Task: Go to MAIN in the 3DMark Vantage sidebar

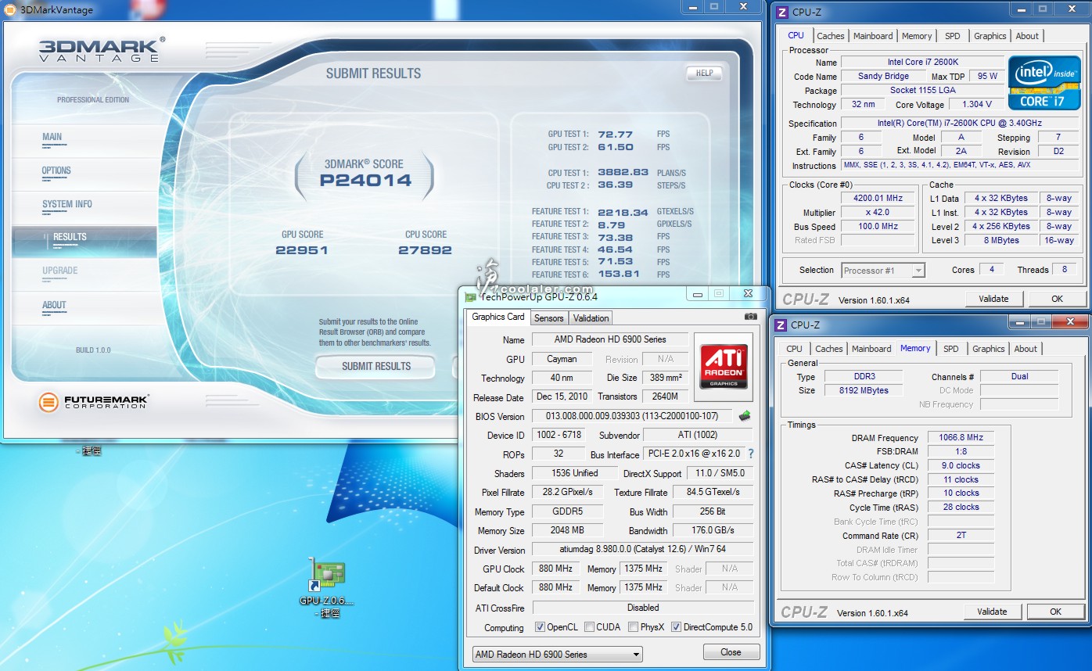Action: pos(84,141)
